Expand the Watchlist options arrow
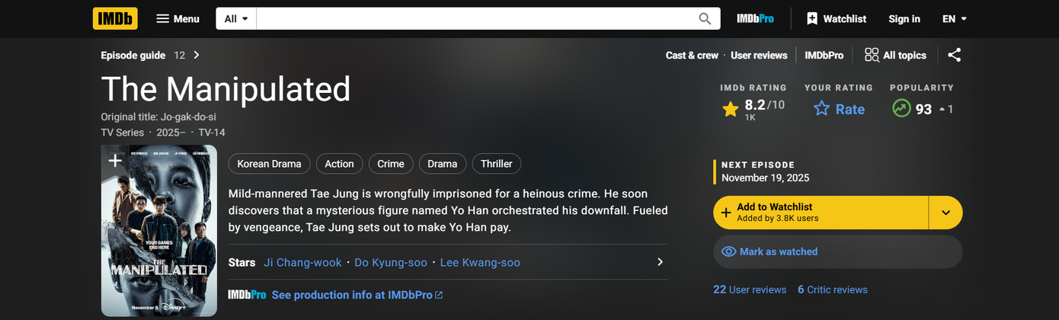The image size is (1059, 320). point(945,213)
